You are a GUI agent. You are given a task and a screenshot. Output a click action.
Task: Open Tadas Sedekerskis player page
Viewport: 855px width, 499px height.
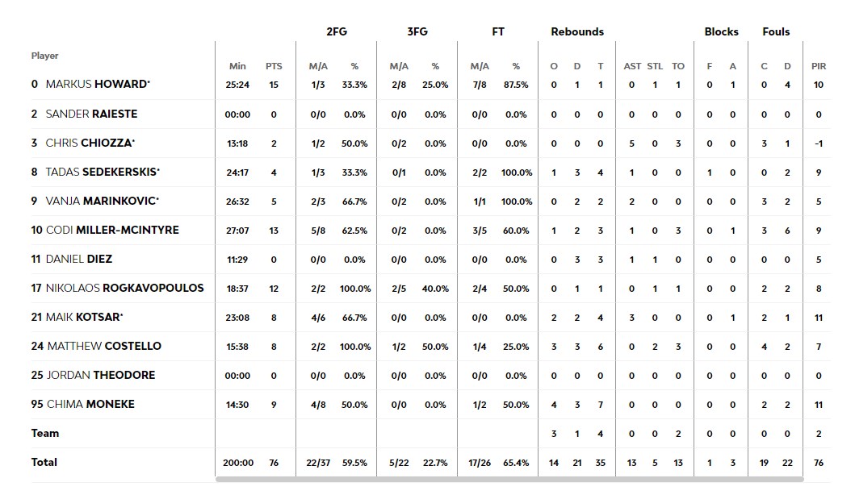[x=102, y=172]
